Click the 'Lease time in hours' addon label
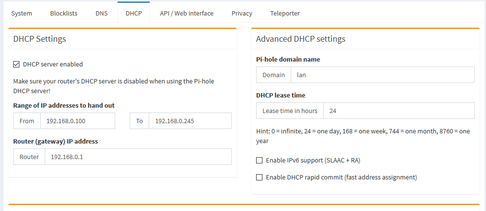The width and height of the screenshot is (486, 211). (x=290, y=111)
